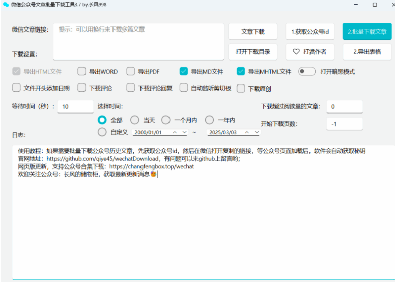
Task: Enable the 导出WORD checkbox
Action: pos(82,71)
